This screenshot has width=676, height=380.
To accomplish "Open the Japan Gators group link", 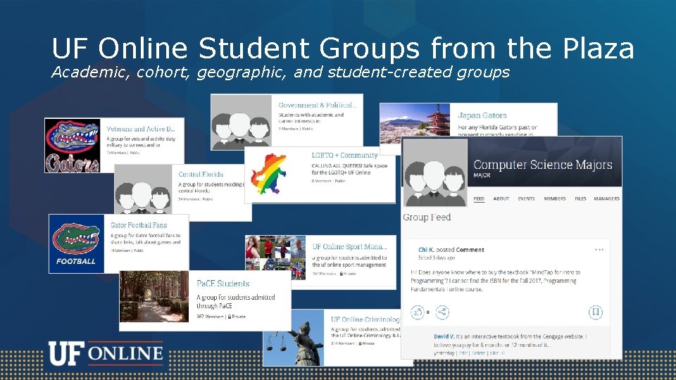I will click(x=482, y=115).
